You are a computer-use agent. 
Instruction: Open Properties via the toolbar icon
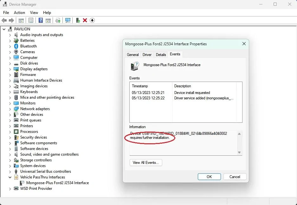click(31, 20)
